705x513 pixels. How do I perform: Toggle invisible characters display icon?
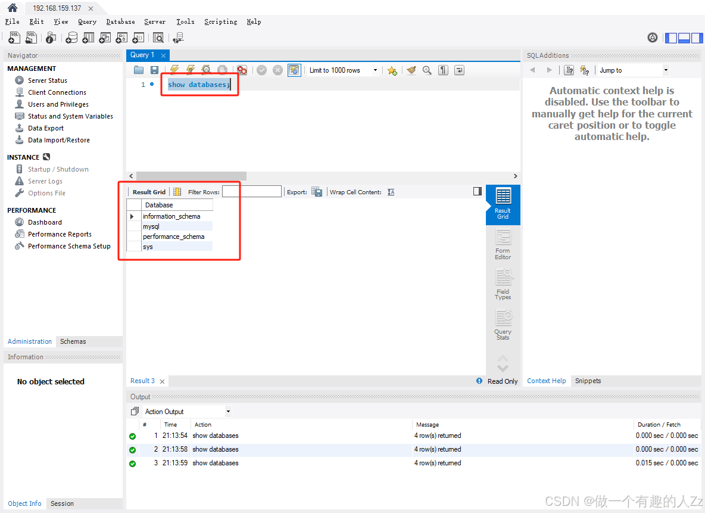point(444,70)
